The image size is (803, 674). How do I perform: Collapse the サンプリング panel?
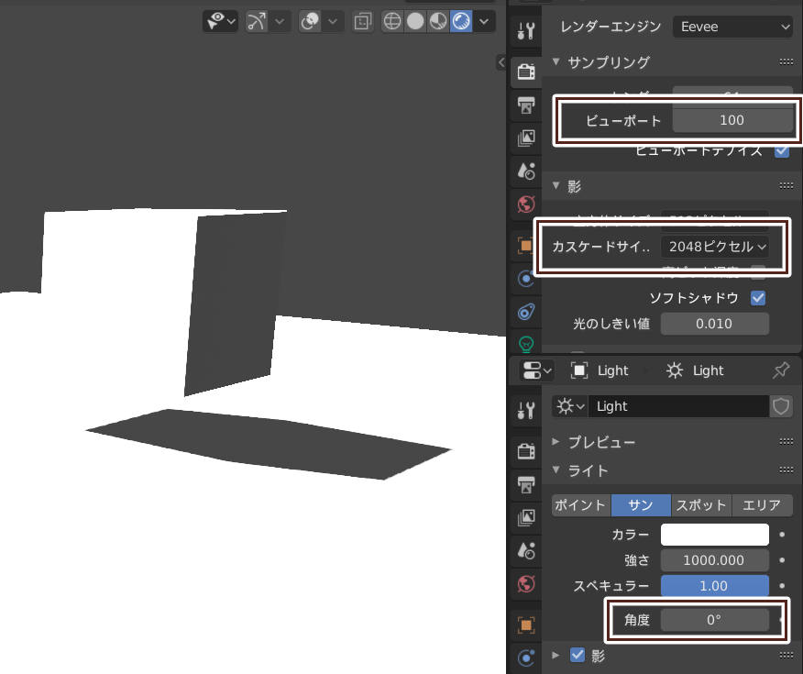(x=556, y=62)
